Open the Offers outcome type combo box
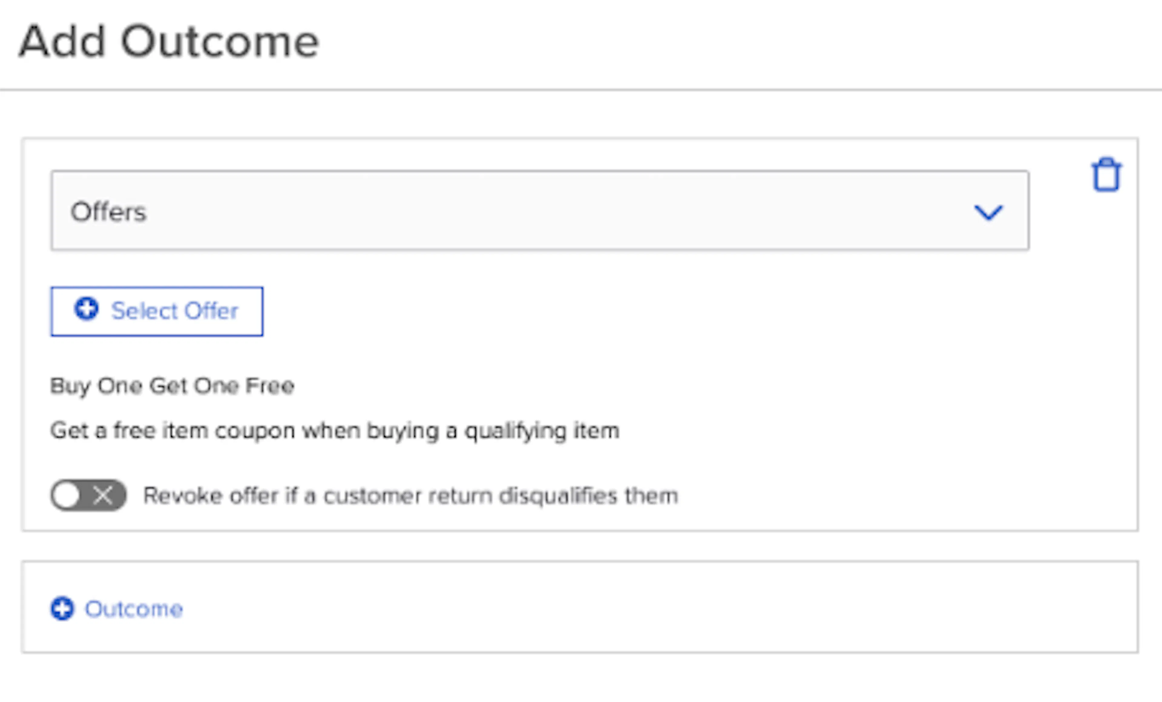Image resolution: width=1162 pixels, height=702 pixels. click(540, 210)
